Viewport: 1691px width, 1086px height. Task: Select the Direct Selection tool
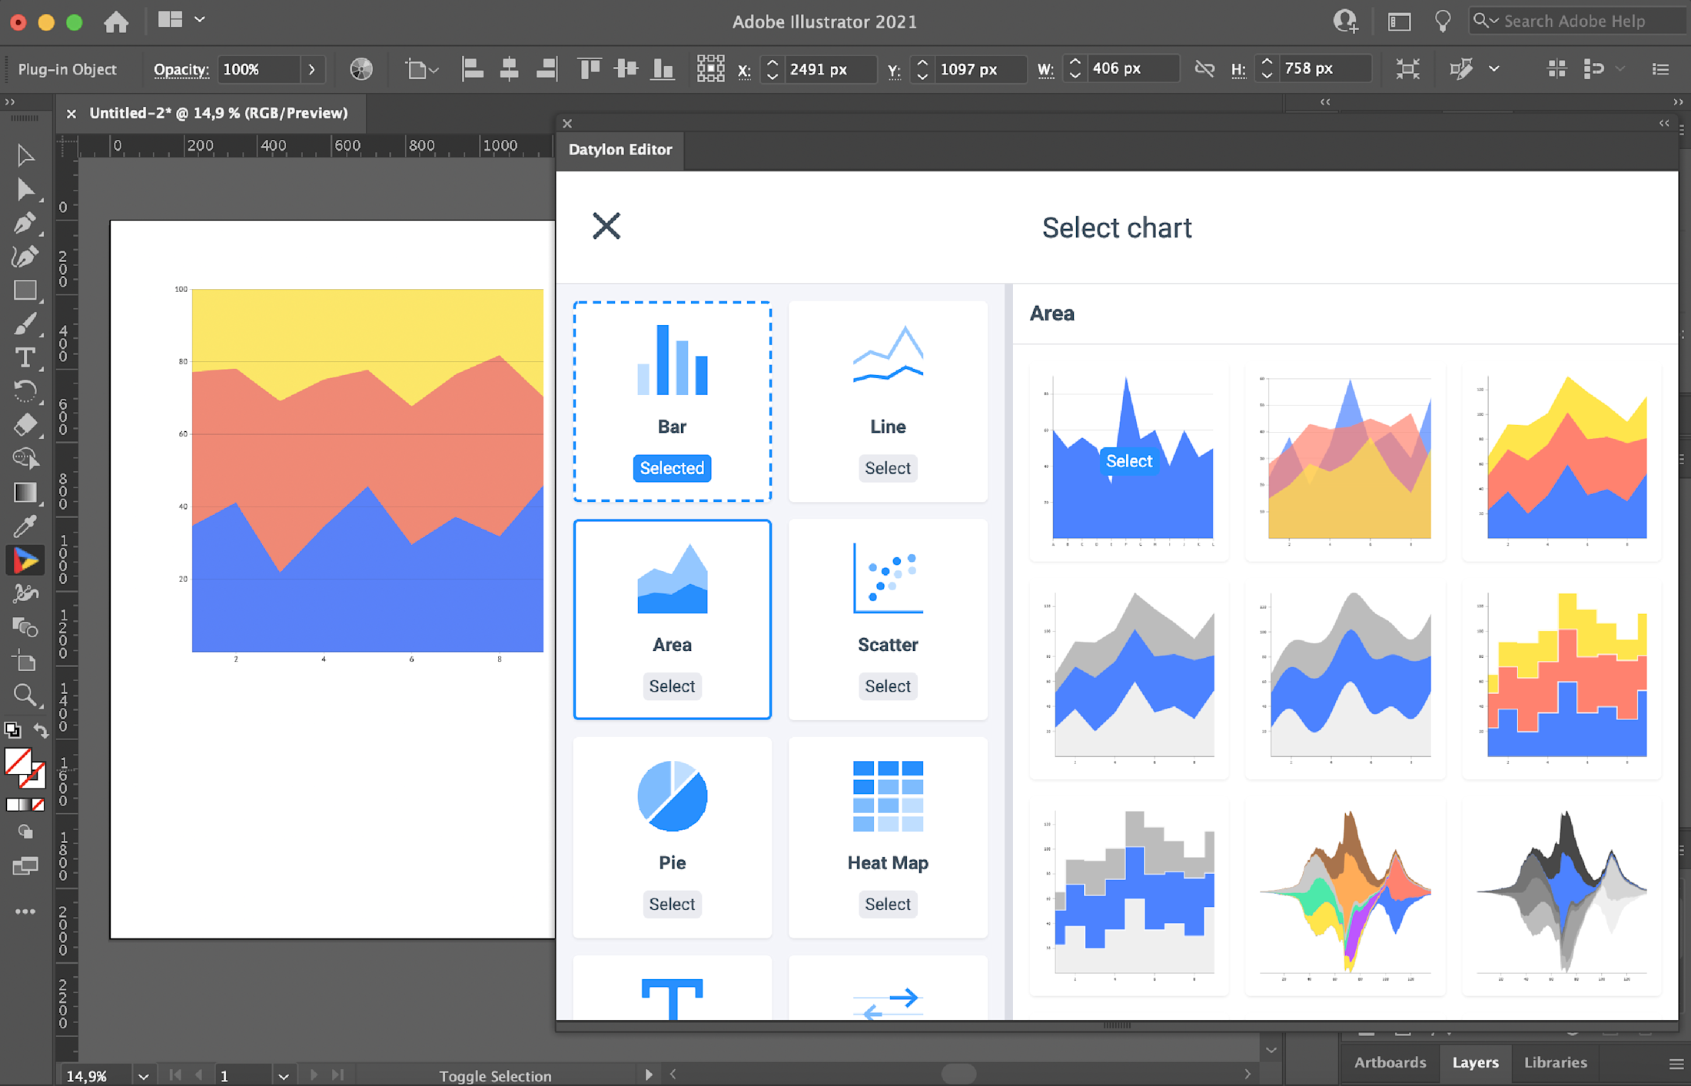(25, 189)
